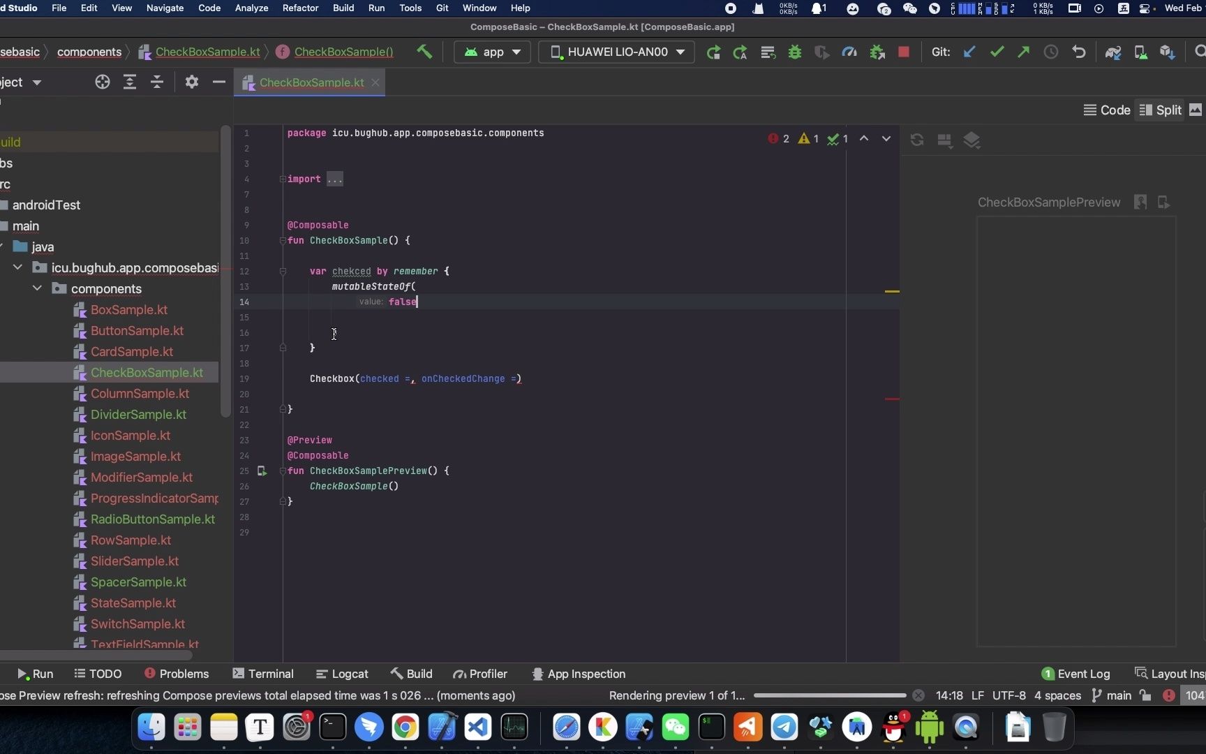Switch editor to Split mode
The height and width of the screenshot is (754, 1206).
(x=1161, y=110)
